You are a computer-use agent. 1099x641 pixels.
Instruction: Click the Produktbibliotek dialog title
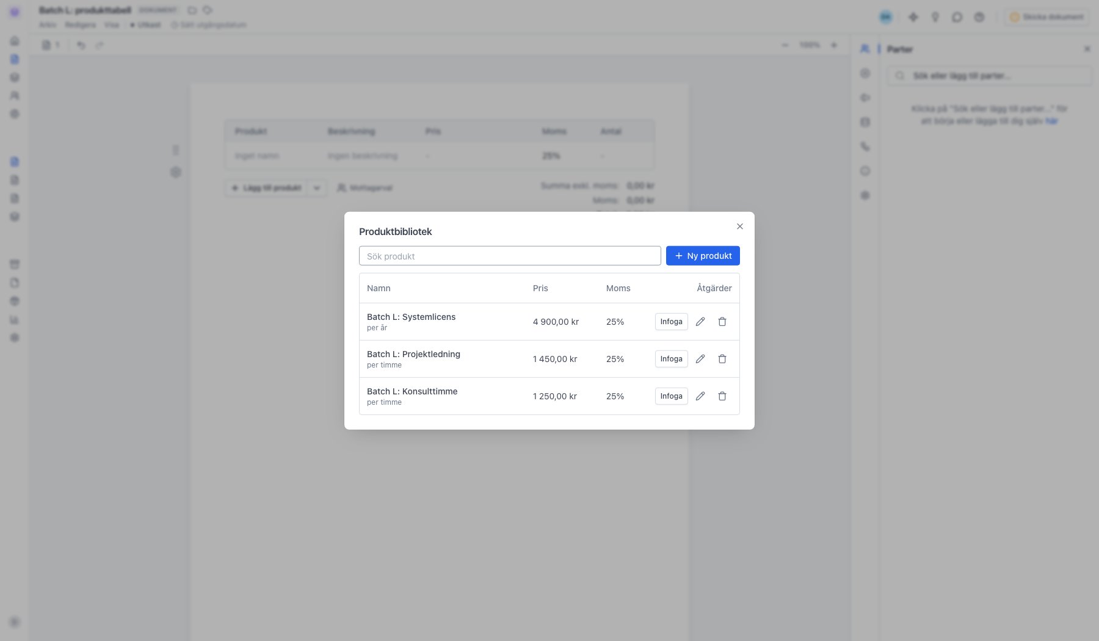395,231
